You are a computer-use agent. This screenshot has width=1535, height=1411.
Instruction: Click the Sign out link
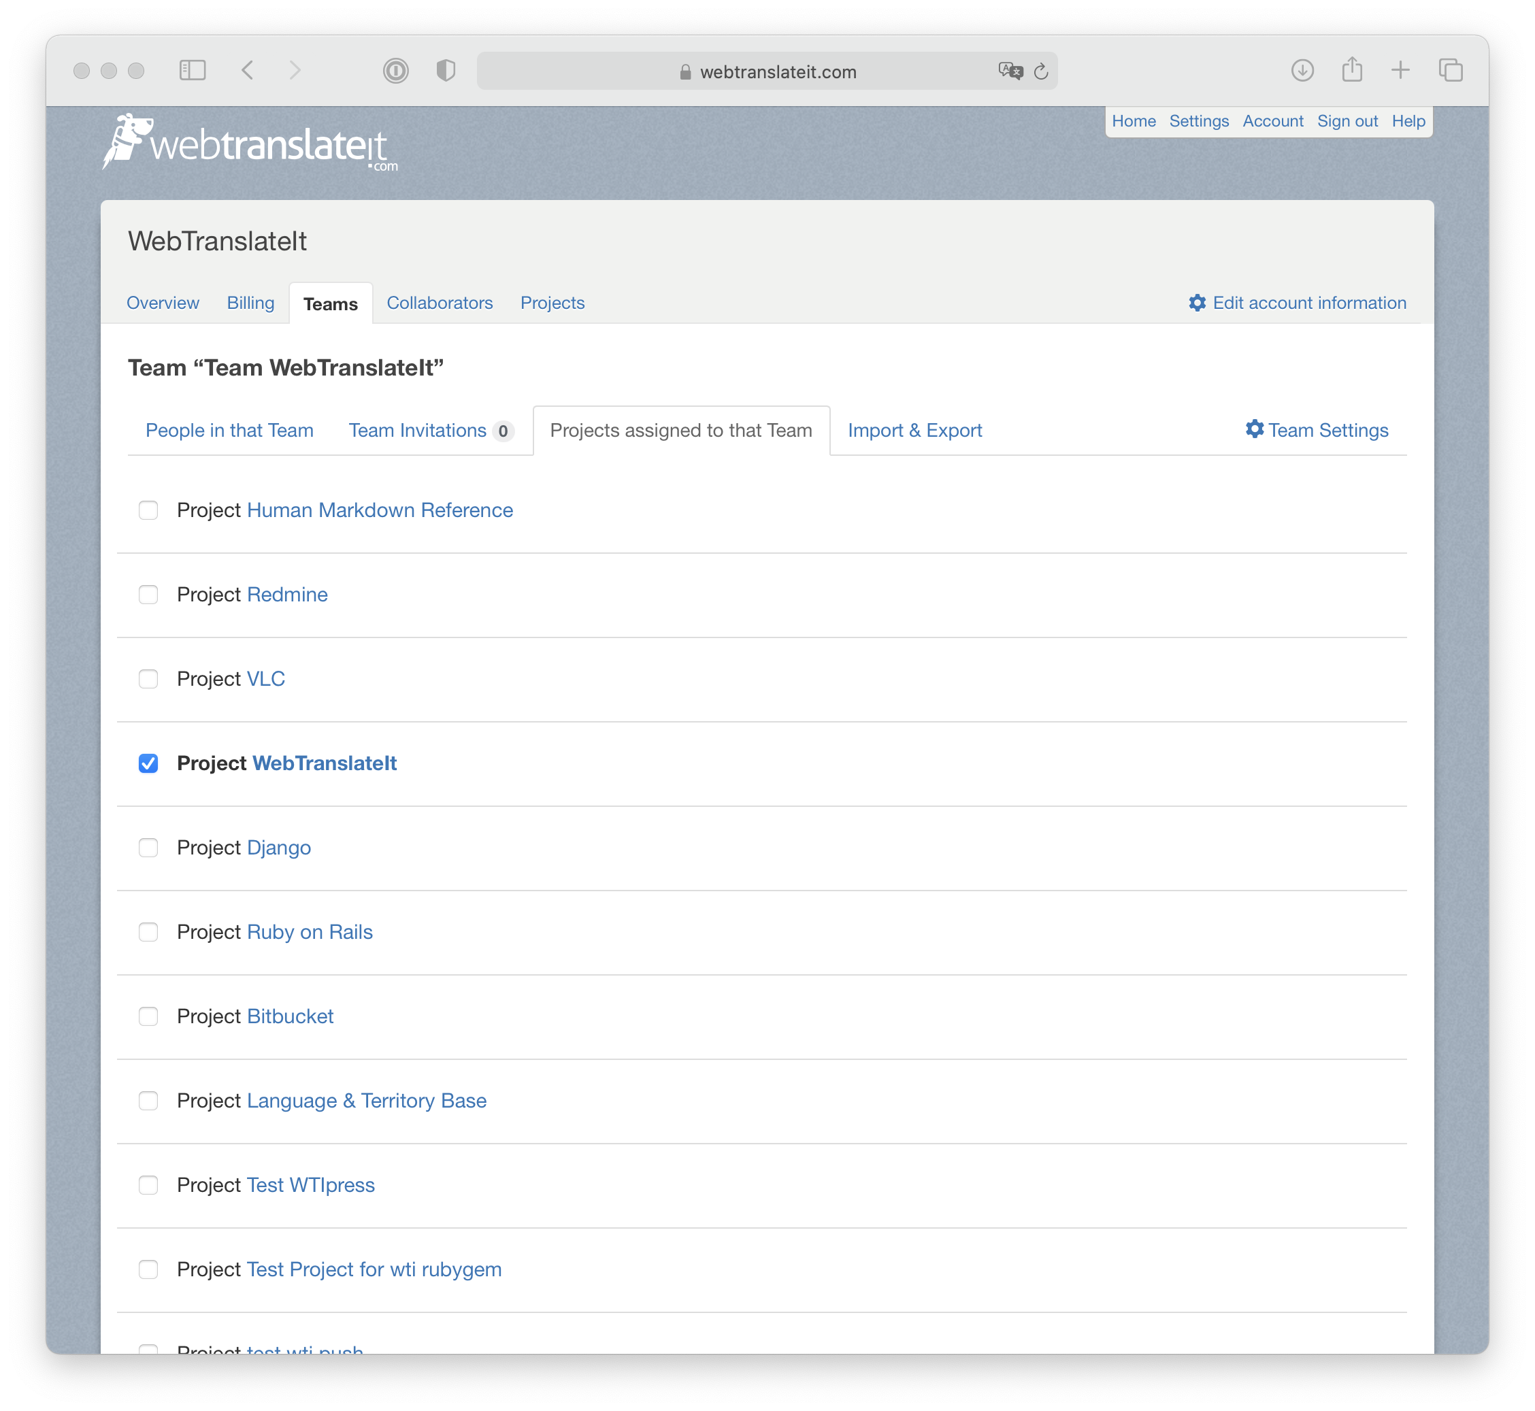[1347, 121]
